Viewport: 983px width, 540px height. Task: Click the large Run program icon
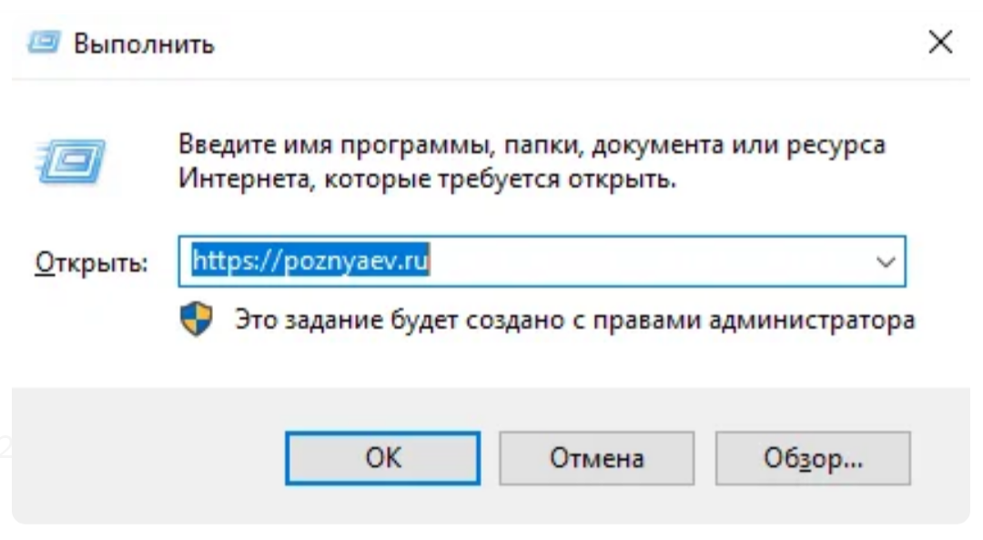click(72, 161)
